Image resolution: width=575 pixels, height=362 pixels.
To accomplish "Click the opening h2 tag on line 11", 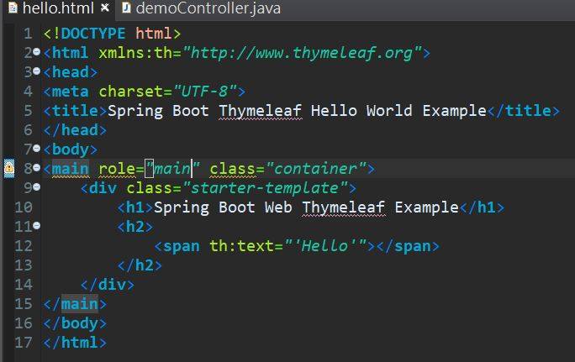I will [135, 227].
